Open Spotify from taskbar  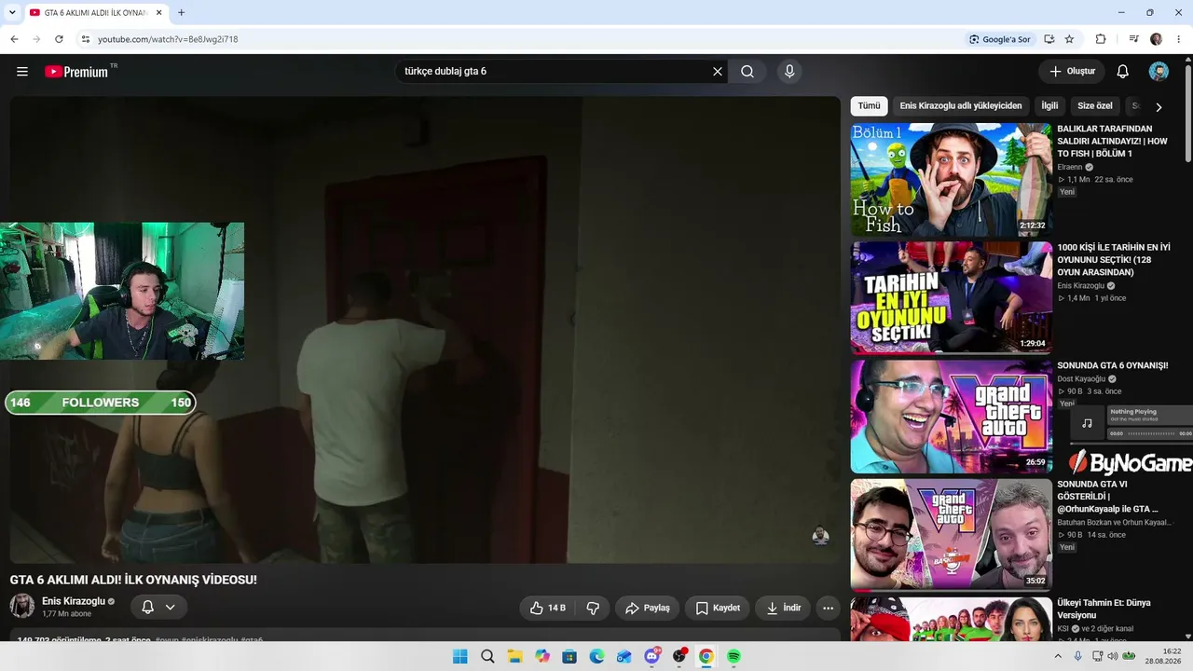[x=734, y=656]
